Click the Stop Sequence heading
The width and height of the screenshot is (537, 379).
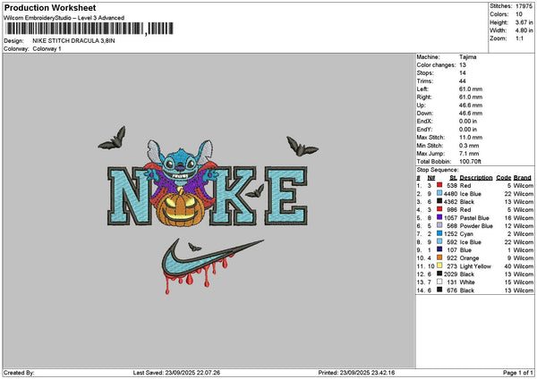click(438, 170)
